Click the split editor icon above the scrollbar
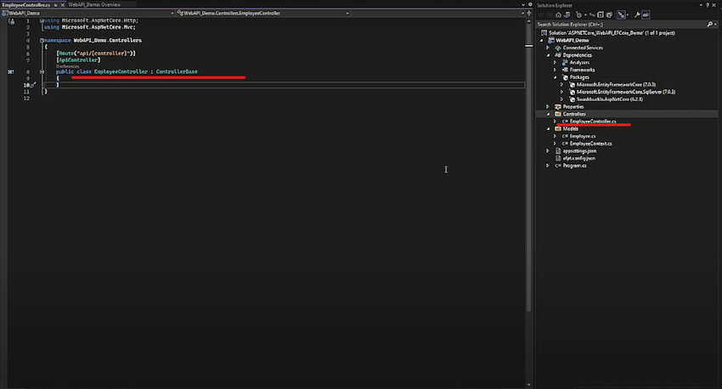 tap(528, 13)
